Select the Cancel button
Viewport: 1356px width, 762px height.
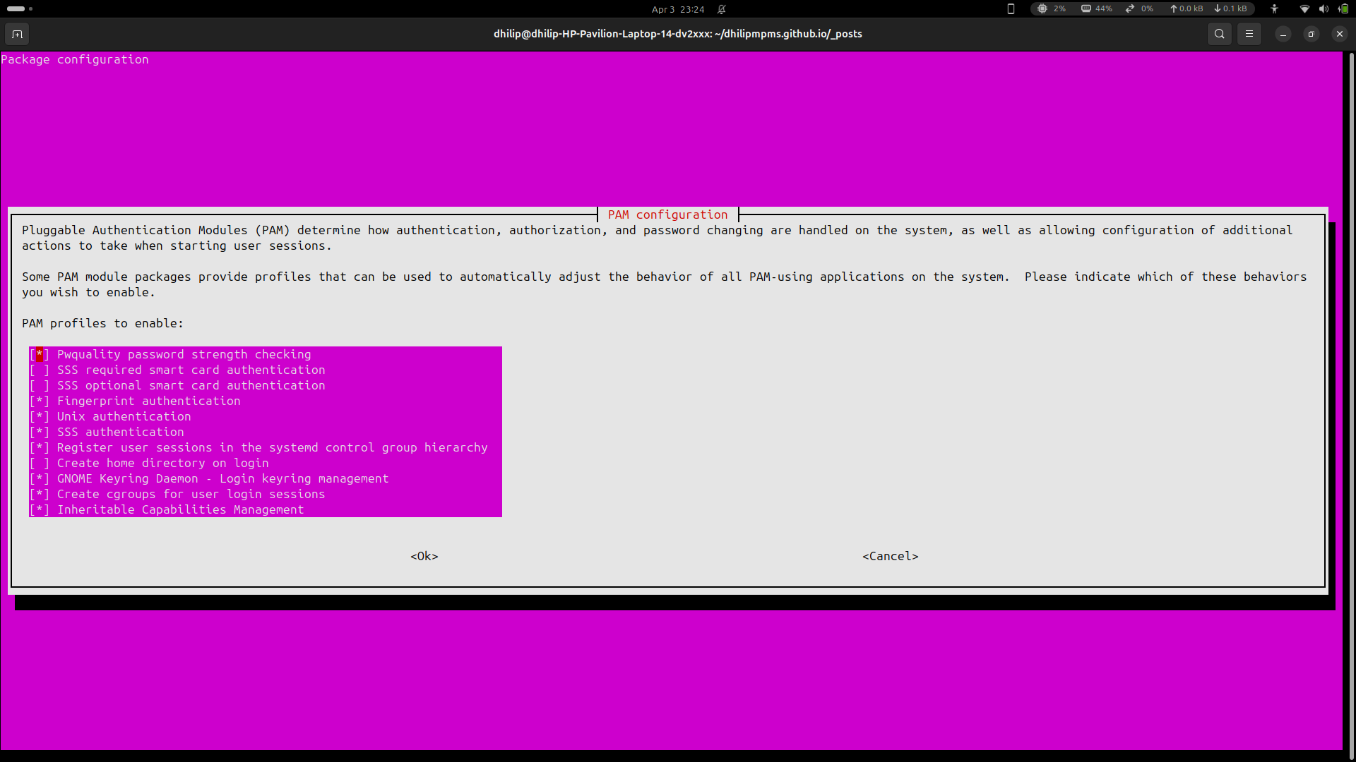point(891,556)
